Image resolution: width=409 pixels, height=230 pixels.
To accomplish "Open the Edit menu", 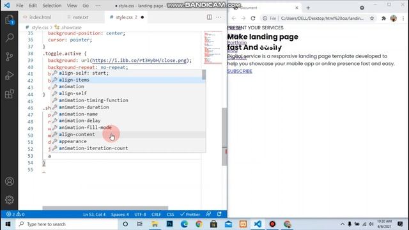I will point(33,6).
